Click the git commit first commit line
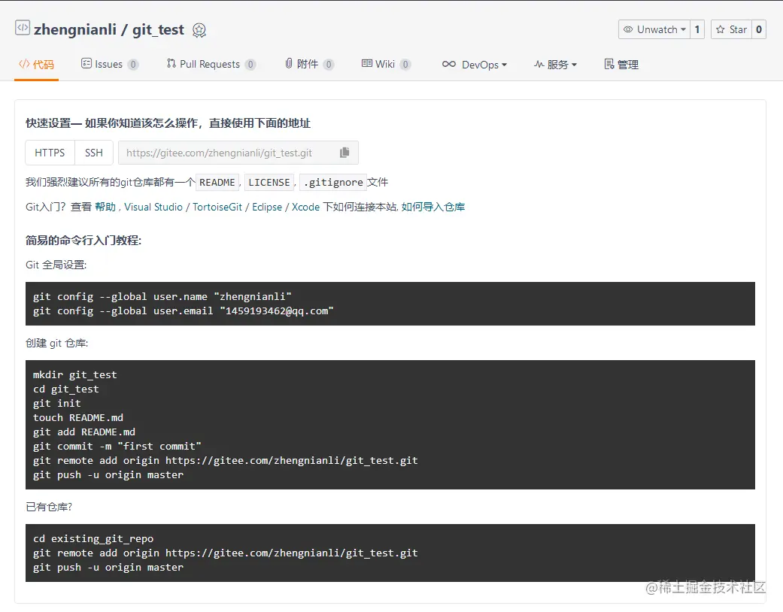This screenshot has height=612, width=783. 117,447
